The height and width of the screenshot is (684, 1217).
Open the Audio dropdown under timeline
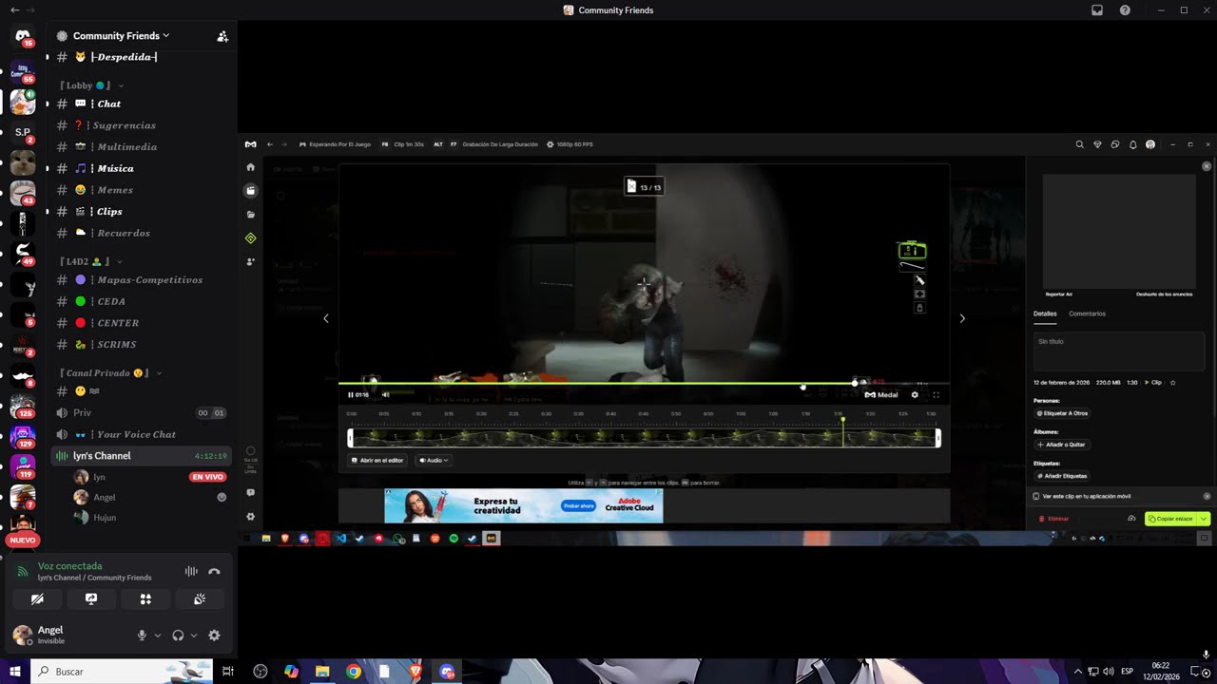click(x=434, y=460)
